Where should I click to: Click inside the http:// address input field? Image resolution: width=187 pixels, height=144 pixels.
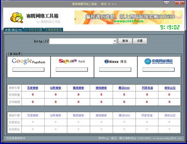[x=81, y=41]
